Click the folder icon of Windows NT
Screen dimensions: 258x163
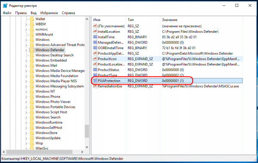tap(32, 91)
